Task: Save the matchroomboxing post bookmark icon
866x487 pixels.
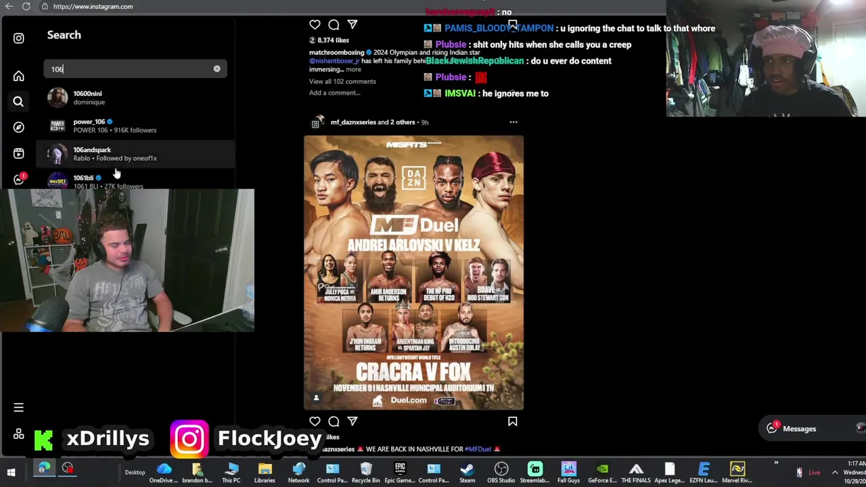Action: click(x=512, y=25)
